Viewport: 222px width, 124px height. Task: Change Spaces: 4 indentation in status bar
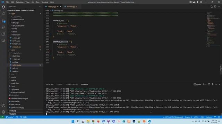pos(188,117)
